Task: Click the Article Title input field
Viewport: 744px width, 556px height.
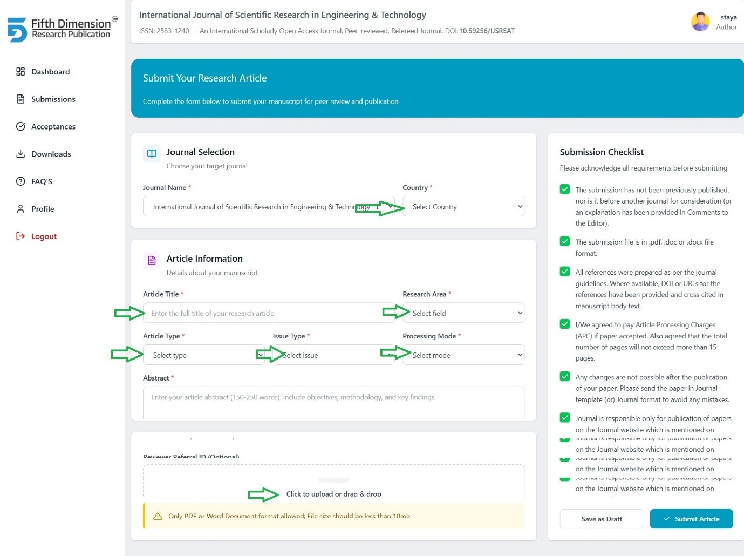Action: coord(269,313)
